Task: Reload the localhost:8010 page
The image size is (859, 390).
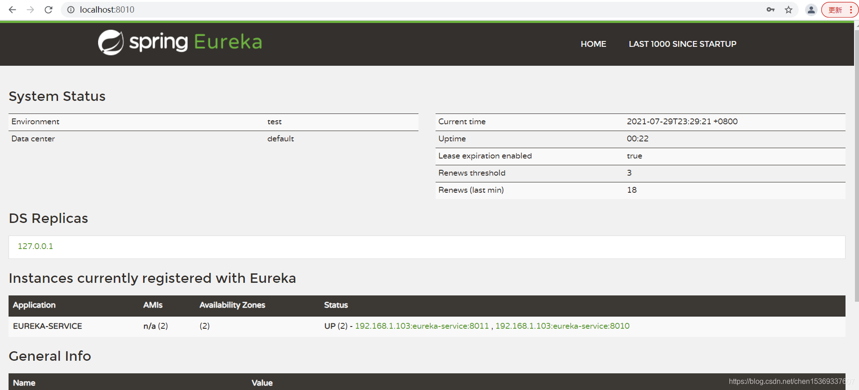Action: click(x=49, y=9)
